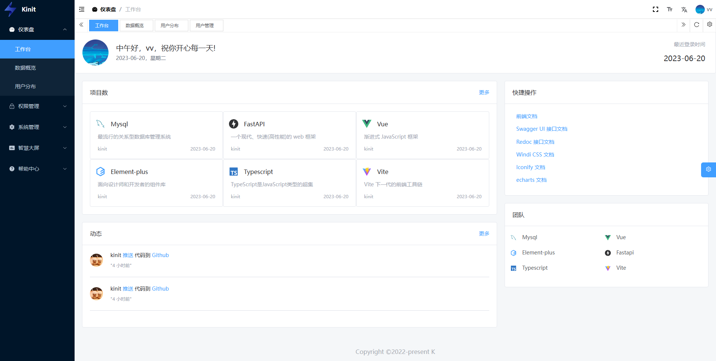Open the vv user avatar menu
The image size is (716, 361).
[x=704, y=9]
